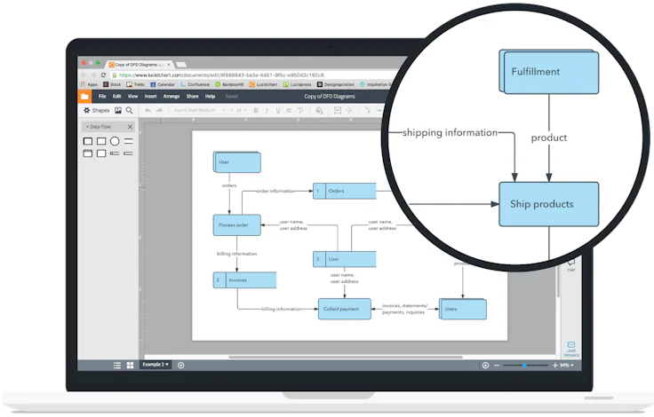Open the Designspiration bookmark
The width and height of the screenshot is (654, 417).
(x=335, y=84)
